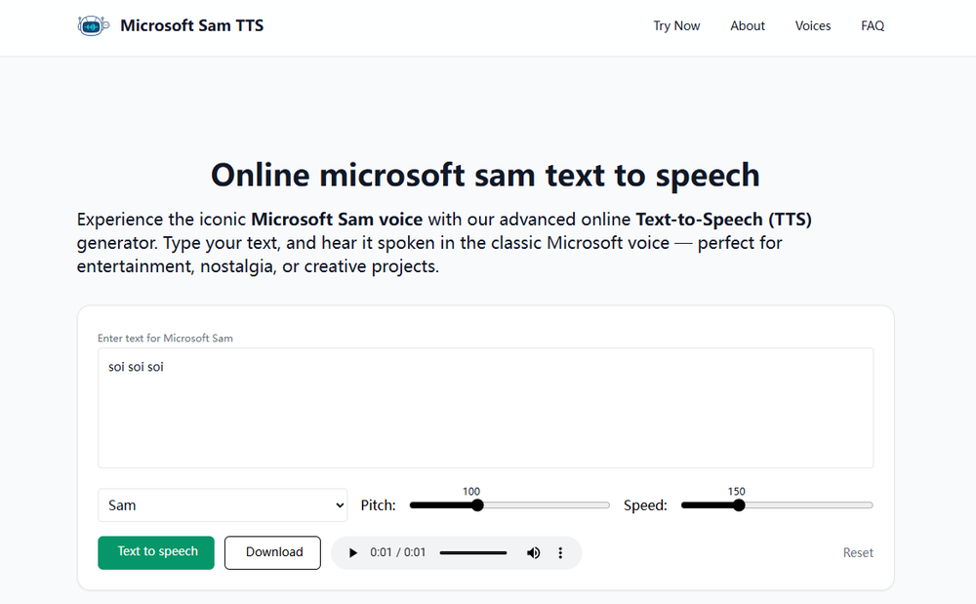Reset the TTS settings

[858, 552]
